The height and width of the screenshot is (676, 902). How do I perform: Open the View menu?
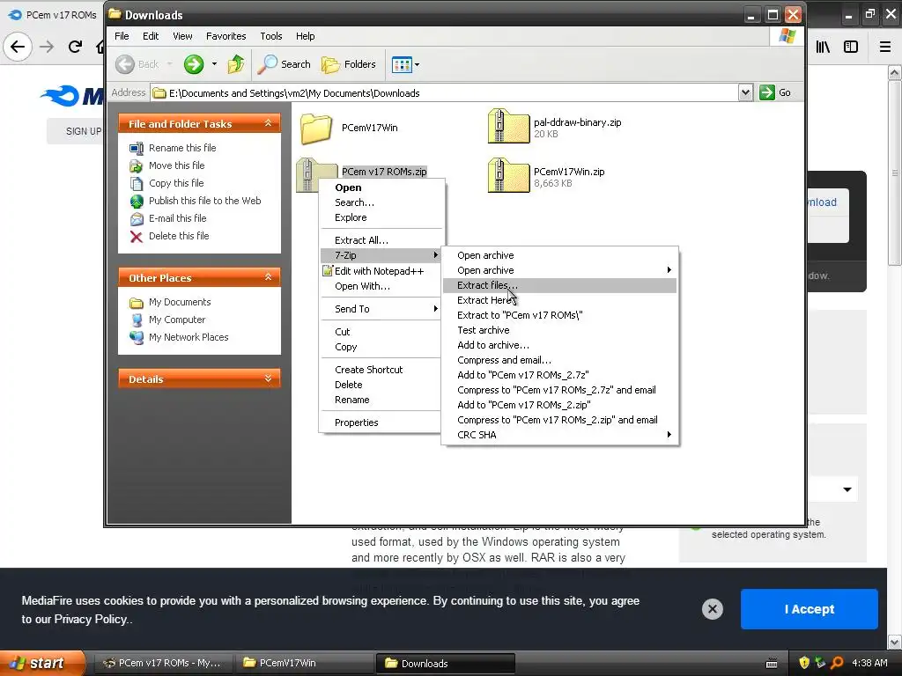[x=182, y=36]
